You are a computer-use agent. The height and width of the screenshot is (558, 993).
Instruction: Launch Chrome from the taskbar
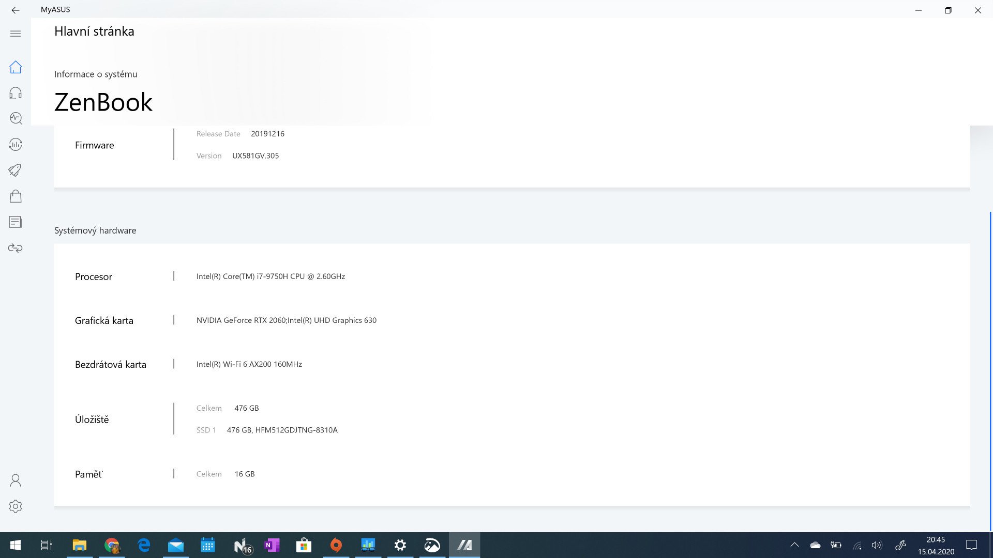coord(112,545)
